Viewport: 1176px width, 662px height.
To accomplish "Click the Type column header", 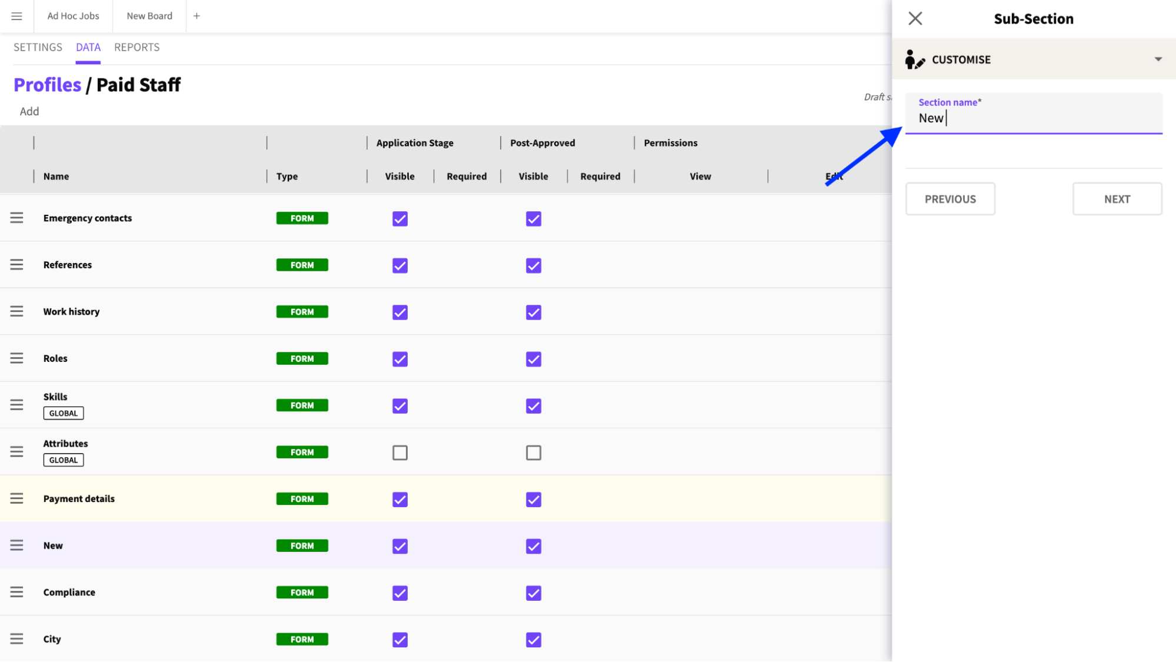I will [x=287, y=176].
